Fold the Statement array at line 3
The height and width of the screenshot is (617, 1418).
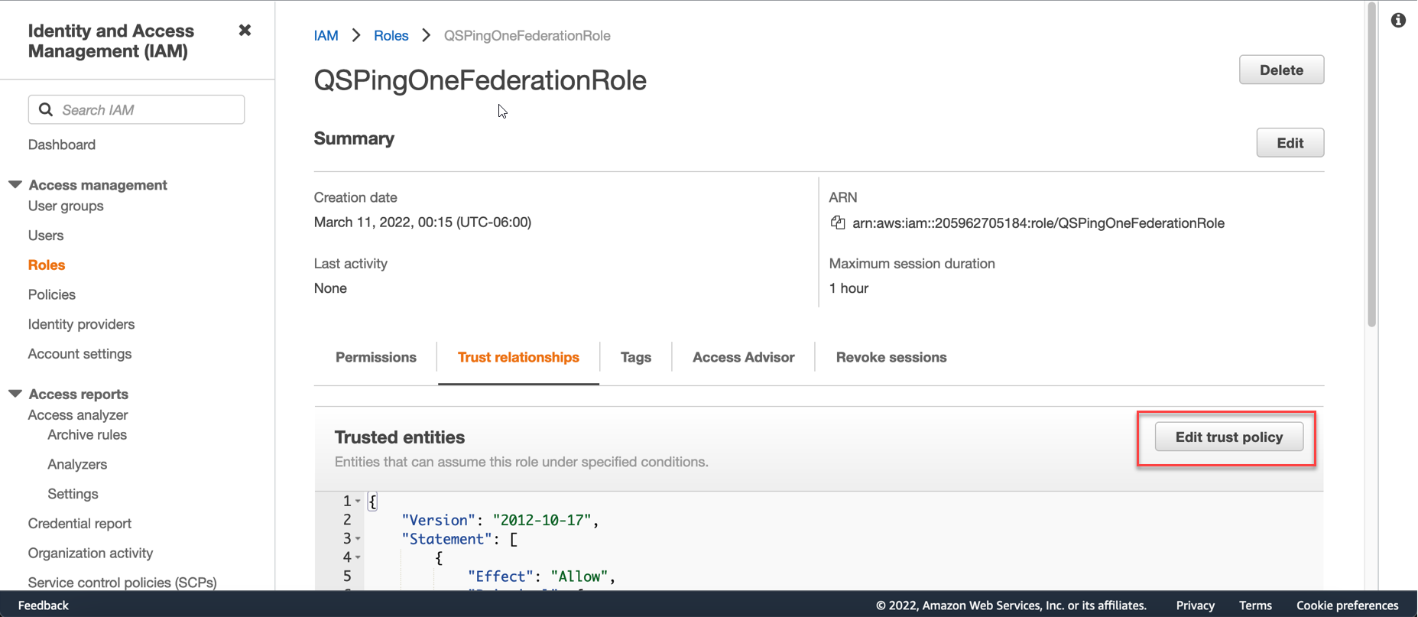click(x=358, y=539)
